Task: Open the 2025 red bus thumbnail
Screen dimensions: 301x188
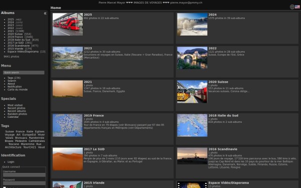Action: tap(68, 24)
